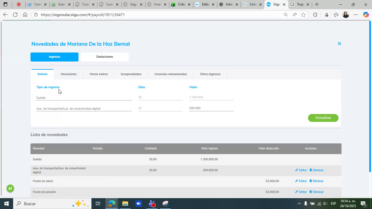Screen dimensions: 372x209
Task: Open a new browser tab with the plus
Action: pyautogui.click(x=317, y=4)
